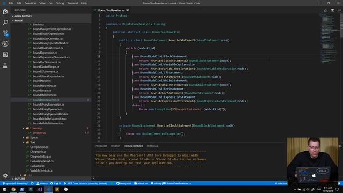343x193 pixels.
Task: Start .NET Core Launch from the status bar
Action: [86, 183]
